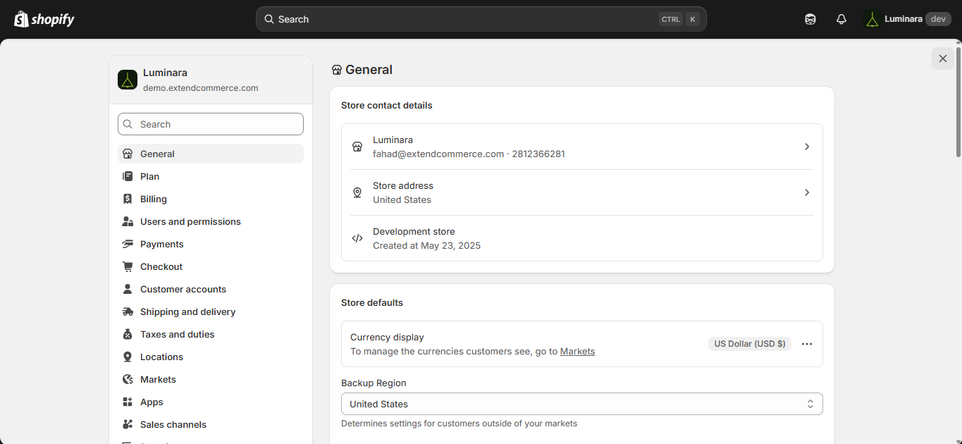962x444 pixels.
Task: Follow the Markets link in Currency display
Action: pyautogui.click(x=577, y=351)
